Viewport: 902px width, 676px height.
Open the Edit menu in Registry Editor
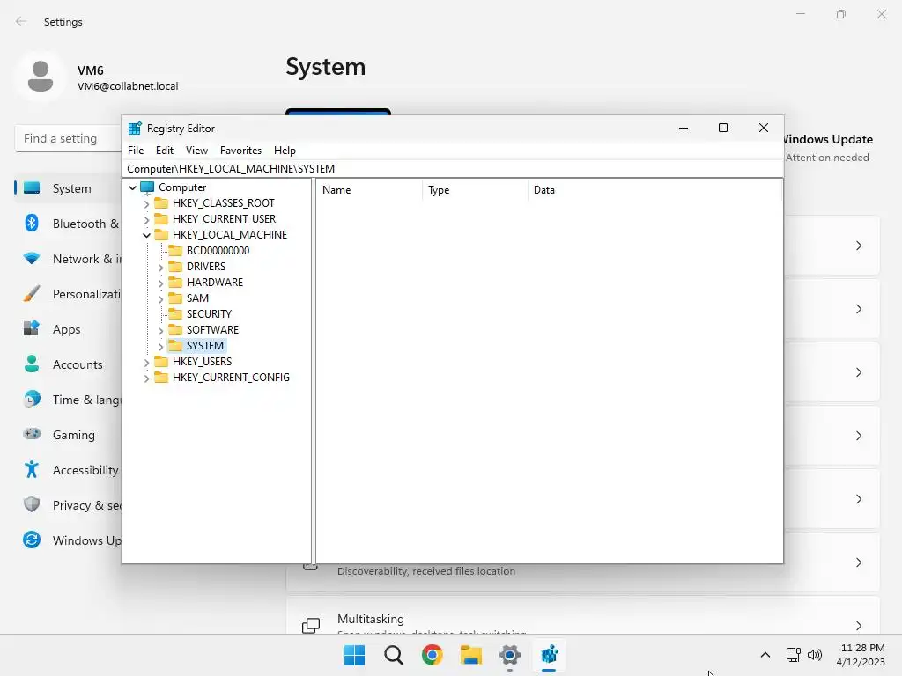point(165,150)
